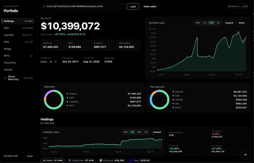This screenshot has width=254, height=163.
Task: Click the 24h change -2.20% card
Action: pos(230,134)
